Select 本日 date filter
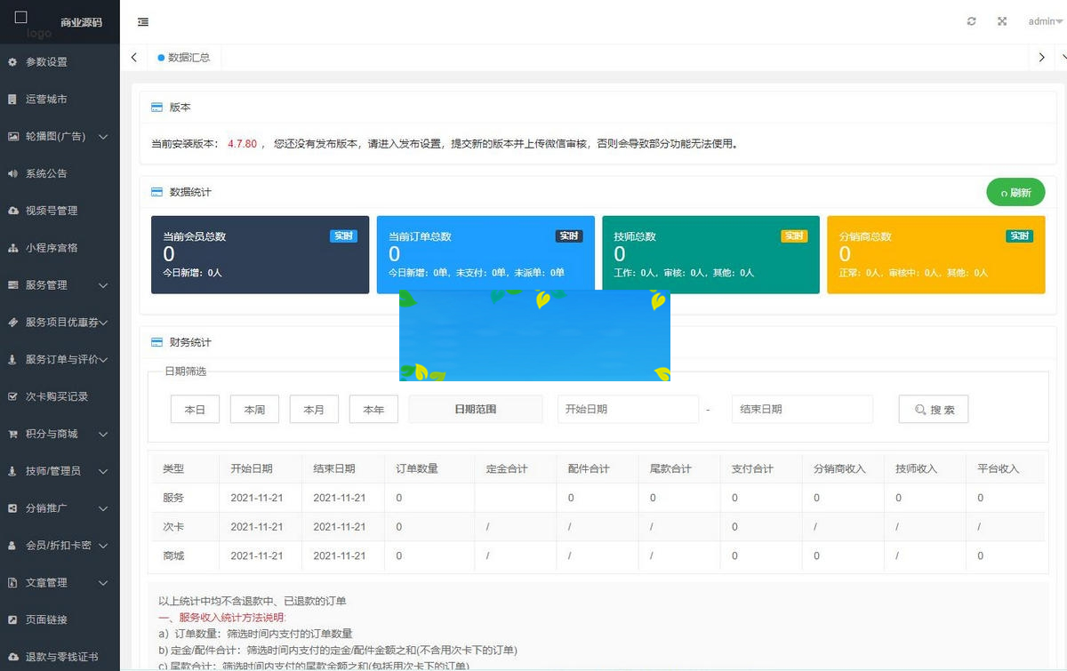Image resolution: width=1067 pixels, height=671 pixels. tap(195, 409)
